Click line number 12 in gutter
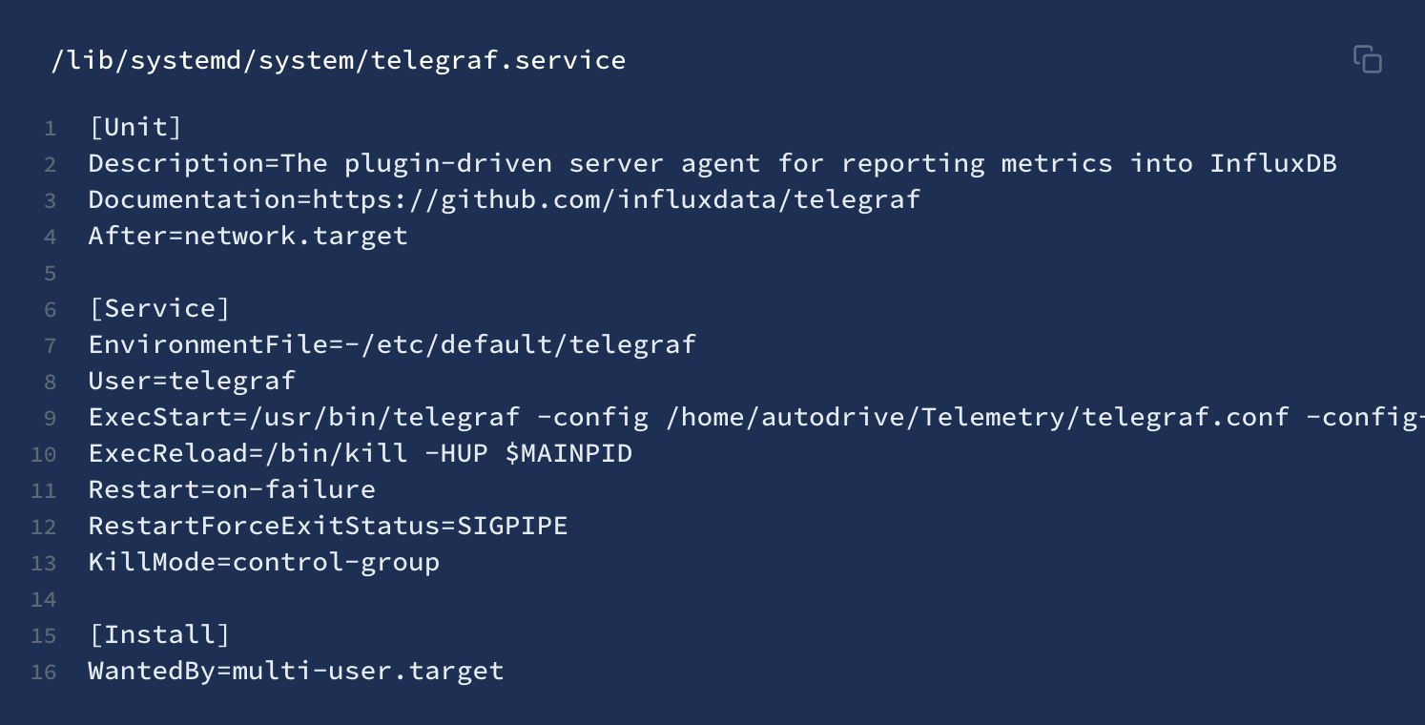Viewport: 1425px width, 725px height. pyautogui.click(x=44, y=527)
